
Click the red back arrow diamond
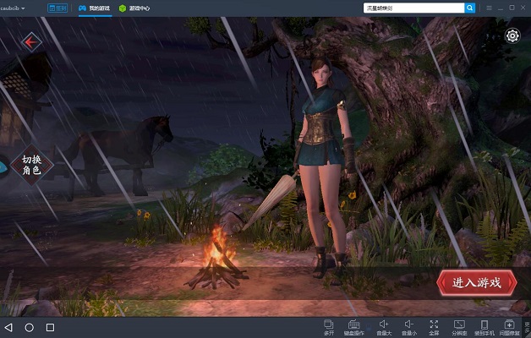[x=31, y=42]
